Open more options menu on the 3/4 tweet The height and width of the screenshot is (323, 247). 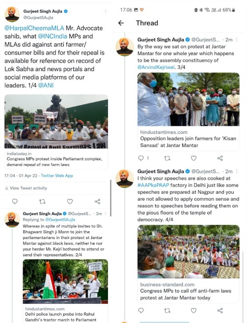pos(237,39)
